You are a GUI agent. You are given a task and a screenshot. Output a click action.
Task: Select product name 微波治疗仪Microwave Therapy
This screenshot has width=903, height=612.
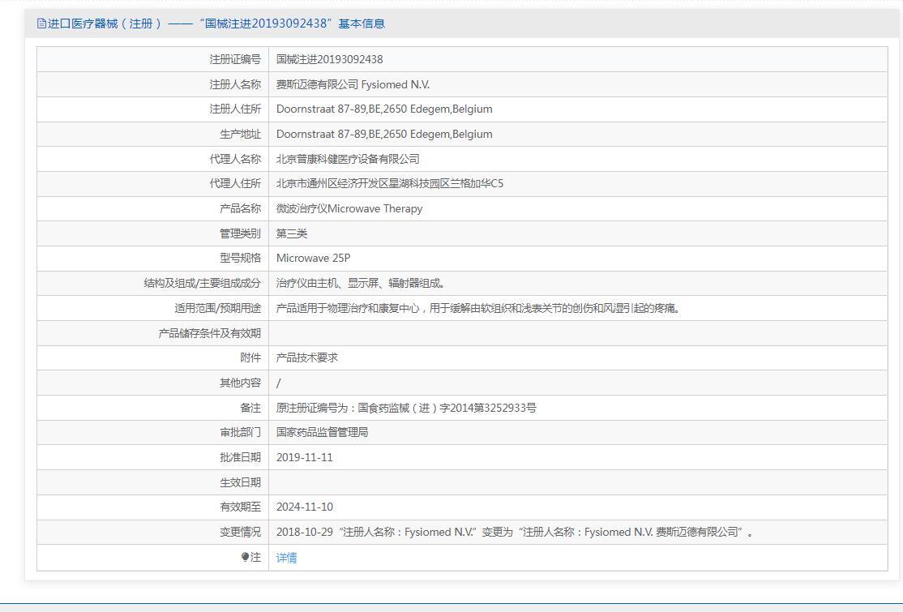pyautogui.click(x=349, y=208)
